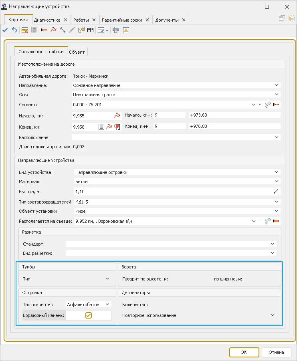Screen dimensions: 297x361
Task: Click the hammer icon in the toolbar
Action: click(63, 30)
